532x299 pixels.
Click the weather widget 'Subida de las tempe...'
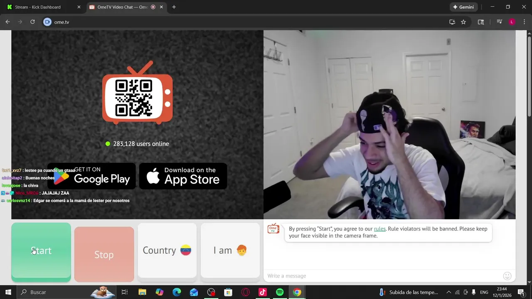click(409, 292)
